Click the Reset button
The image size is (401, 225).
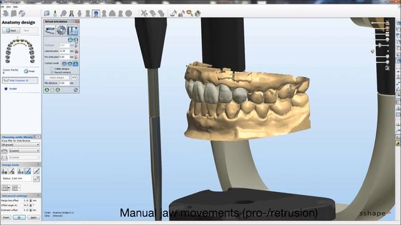[6, 217]
